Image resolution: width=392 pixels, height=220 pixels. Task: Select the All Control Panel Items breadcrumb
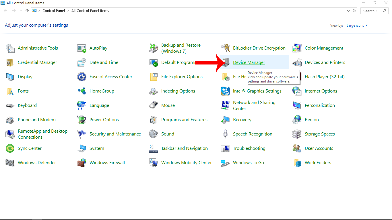click(x=90, y=11)
